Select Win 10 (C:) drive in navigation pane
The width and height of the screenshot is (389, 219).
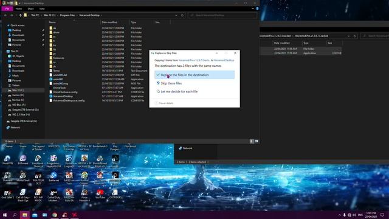(18, 90)
